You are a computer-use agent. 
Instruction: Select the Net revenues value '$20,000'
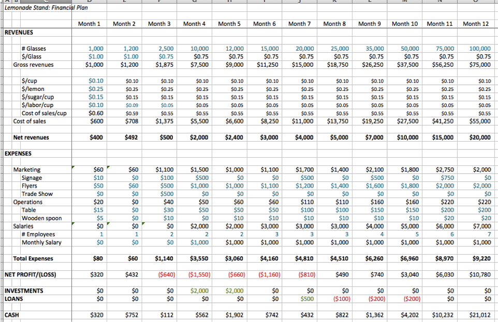point(480,137)
